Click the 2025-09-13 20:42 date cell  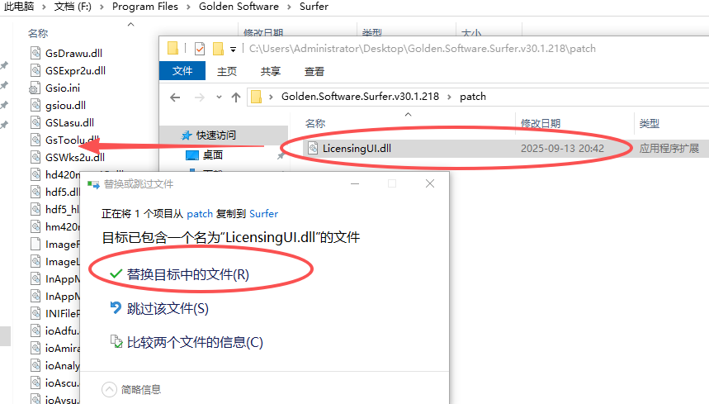point(562,149)
